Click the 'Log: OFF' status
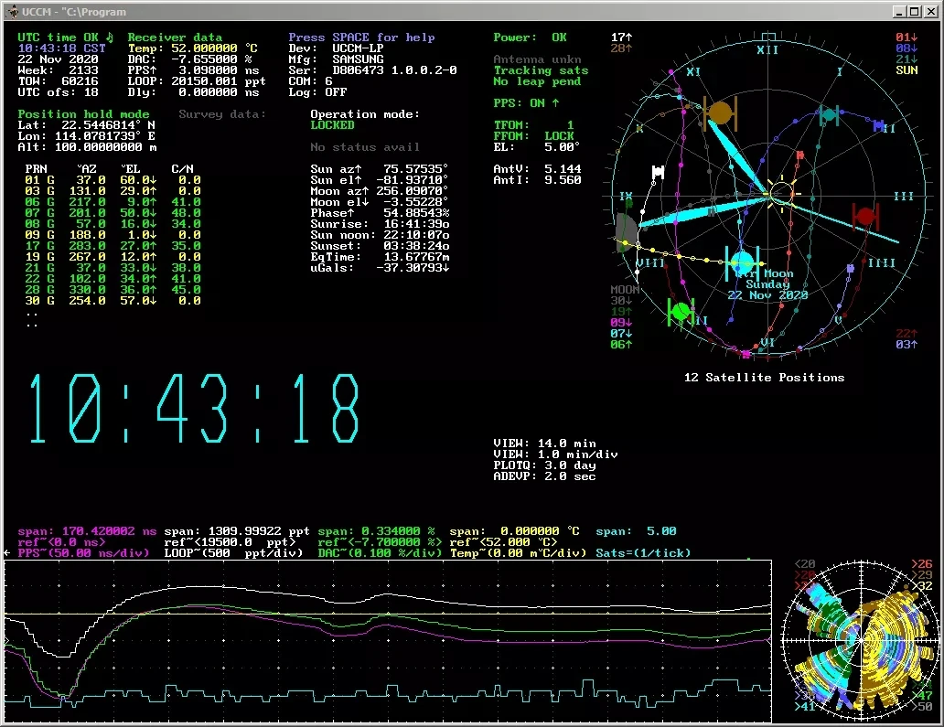The width and height of the screenshot is (944, 727). tap(318, 92)
